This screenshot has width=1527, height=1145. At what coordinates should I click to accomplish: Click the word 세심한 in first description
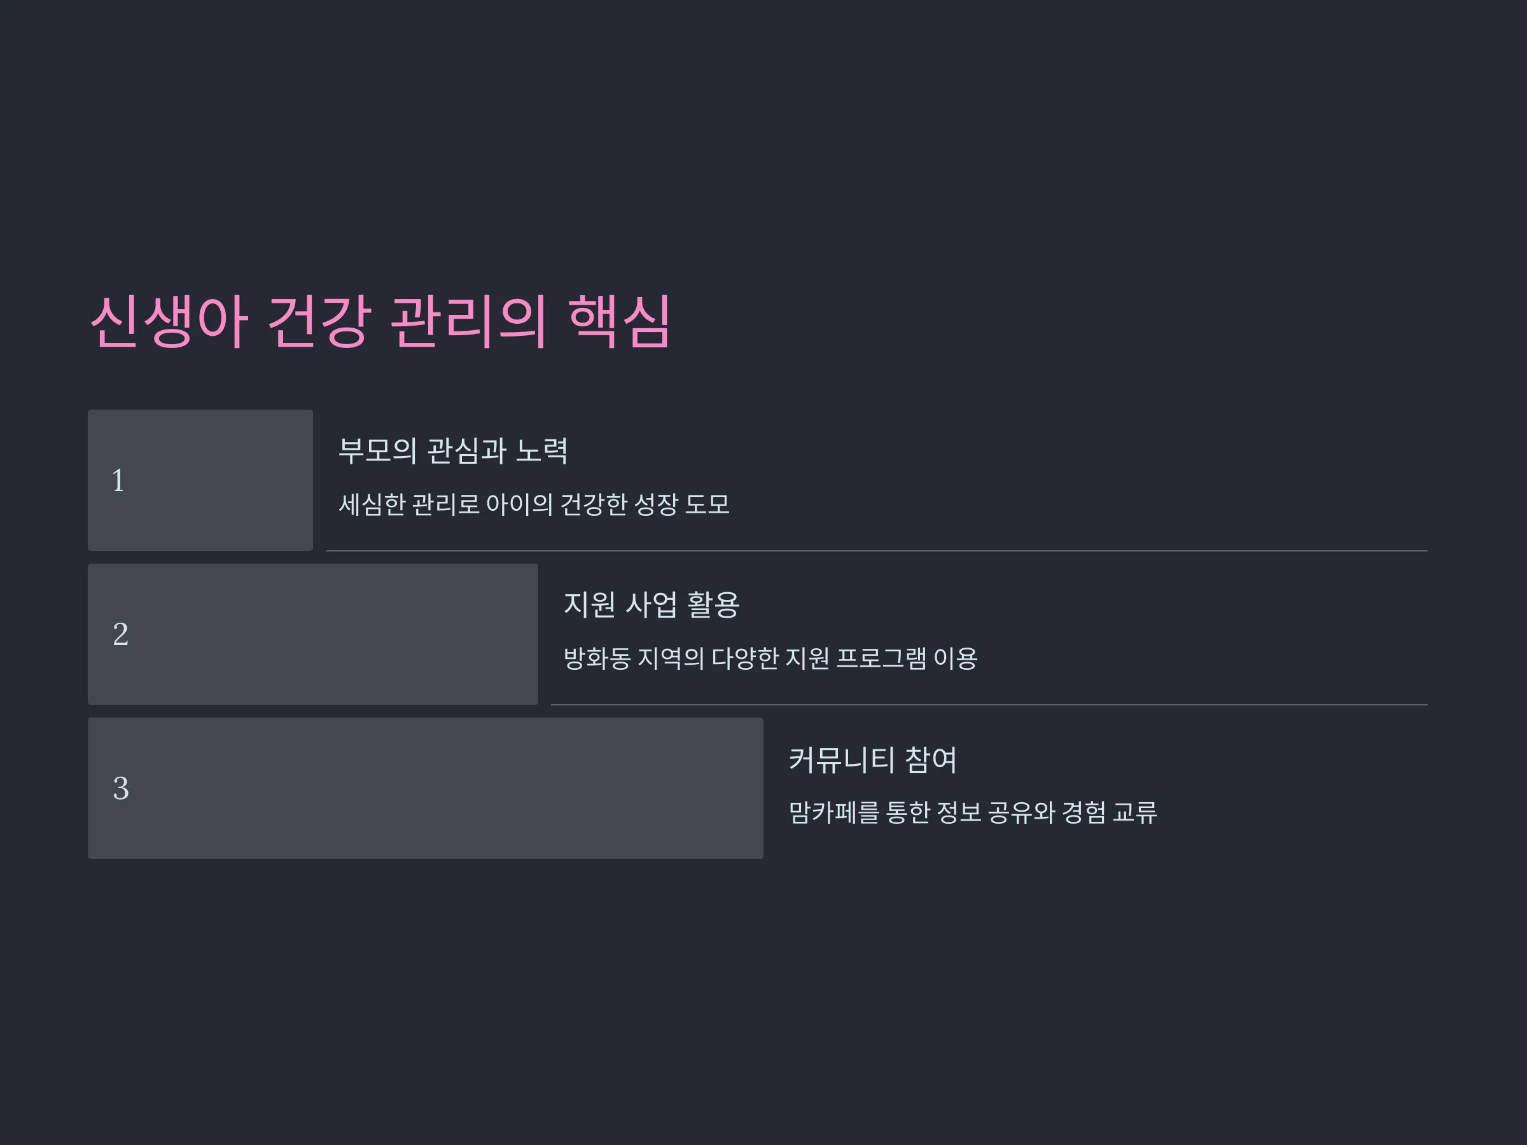[x=372, y=504]
